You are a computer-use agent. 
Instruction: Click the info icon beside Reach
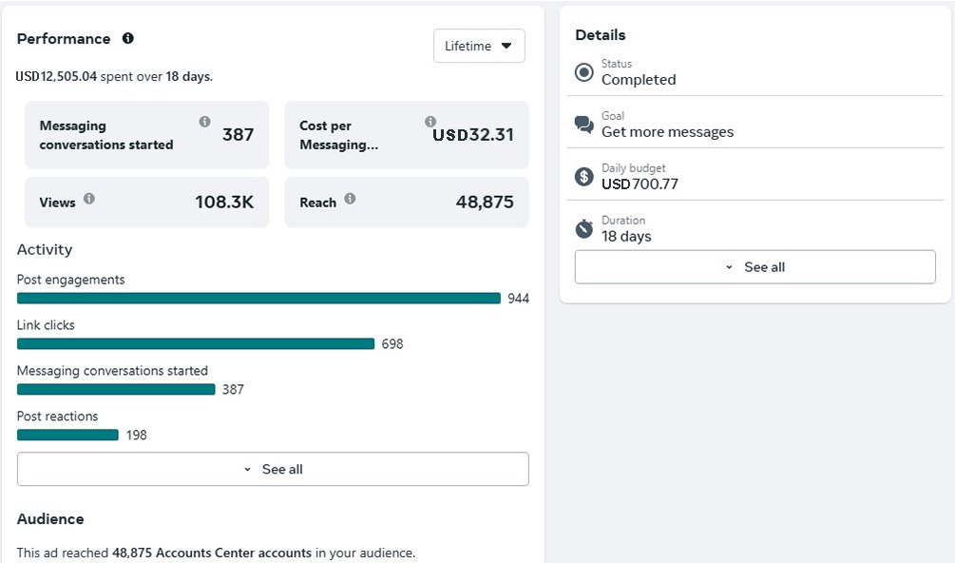[350, 199]
